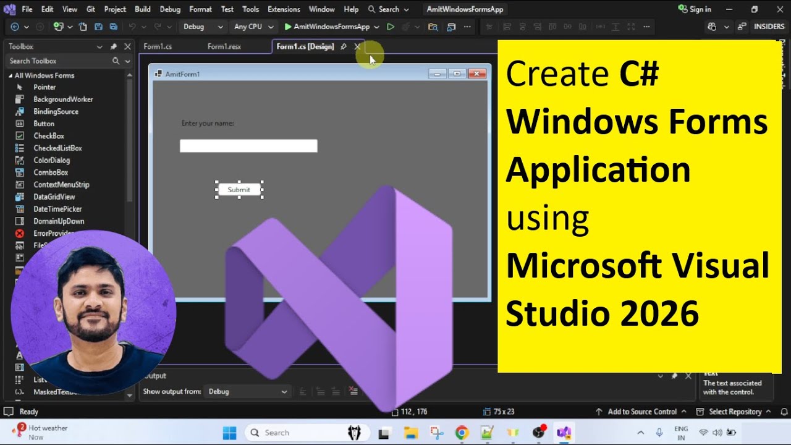Open the Build menu
This screenshot has height=445, width=791.
[x=142, y=9]
